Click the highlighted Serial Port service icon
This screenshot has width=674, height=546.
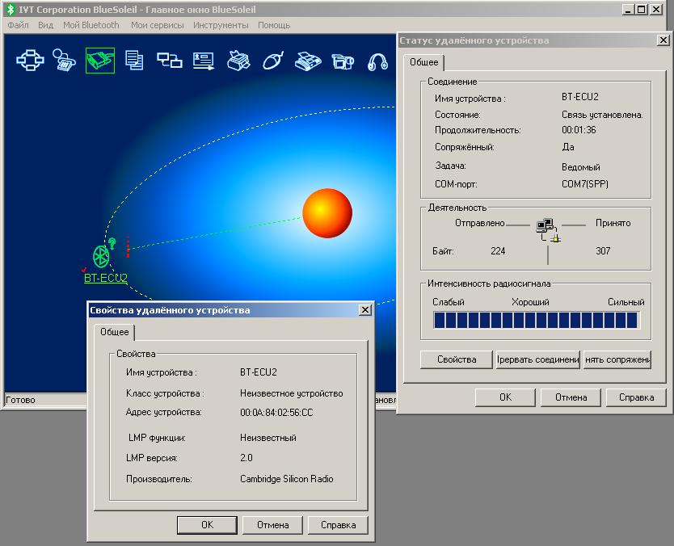pyautogui.click(x=100, y=60)
